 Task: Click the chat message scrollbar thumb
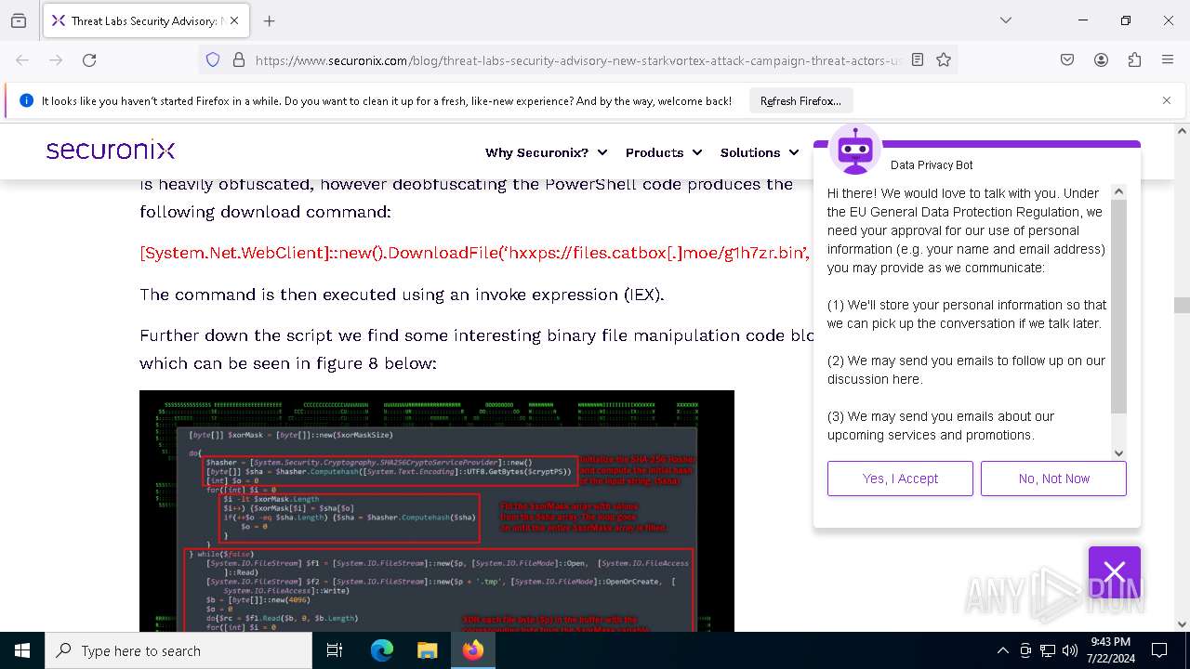(1119, 306)
